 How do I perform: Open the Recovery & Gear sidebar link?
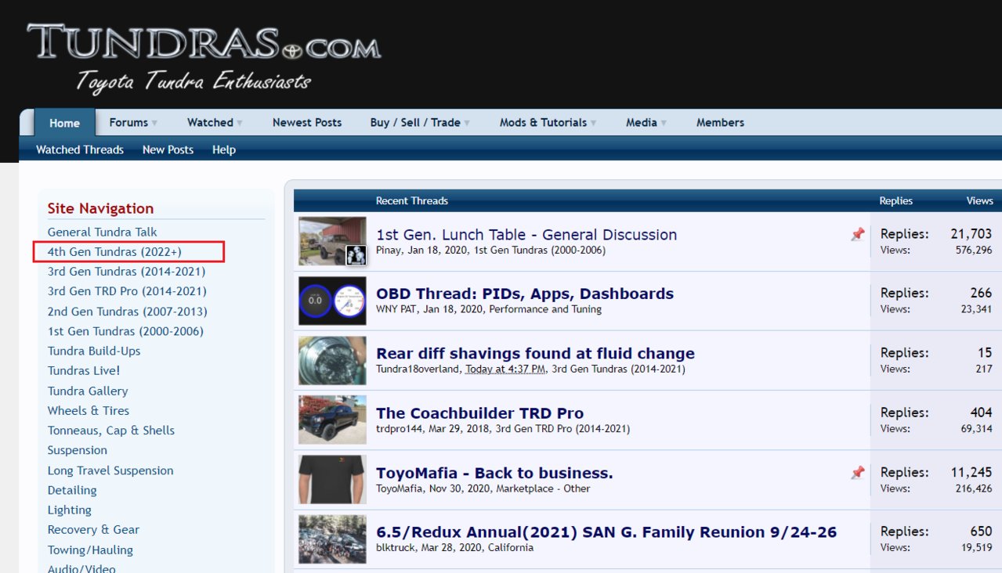coord(93,529)
